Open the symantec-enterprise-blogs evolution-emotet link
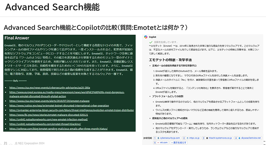The image size is (266, 145). click(71, 110)
